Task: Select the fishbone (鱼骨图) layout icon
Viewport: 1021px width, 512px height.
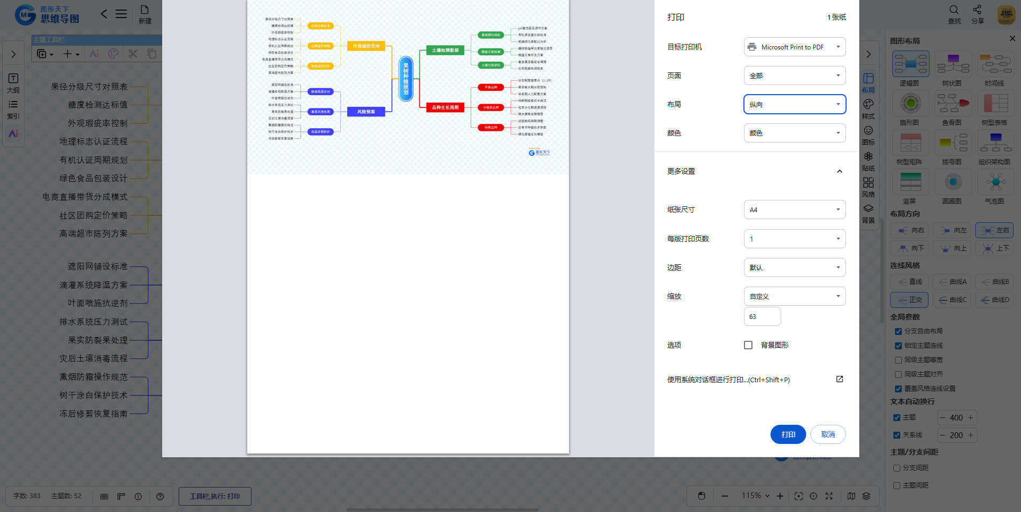Action: pos(952,103)
